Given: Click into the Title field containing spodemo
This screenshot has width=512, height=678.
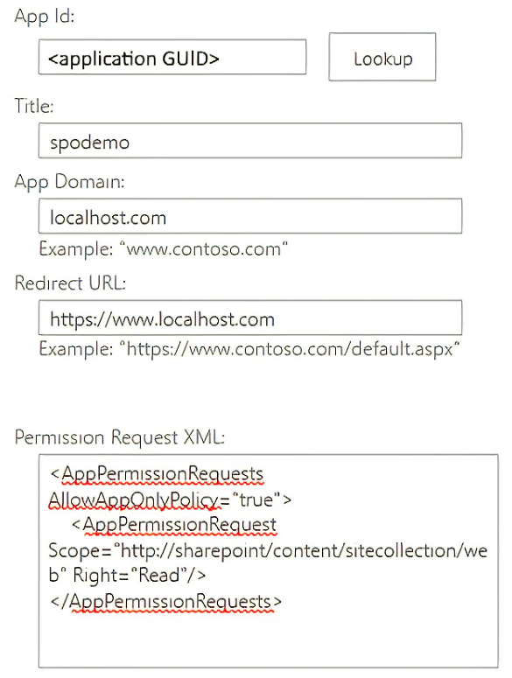Looking at the screenshot, I should pos(250,141).
